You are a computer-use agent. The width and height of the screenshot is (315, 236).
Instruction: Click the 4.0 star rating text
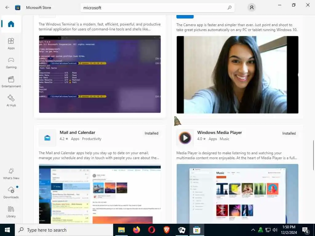click(201, 139)
